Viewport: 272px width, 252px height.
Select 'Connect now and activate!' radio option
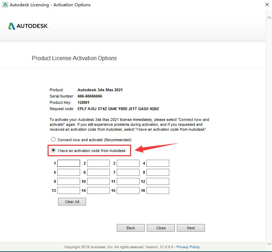coord(53,139)
